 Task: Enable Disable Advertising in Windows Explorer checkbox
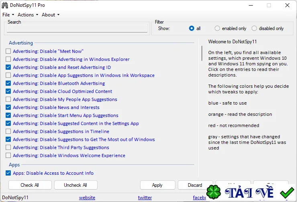(x=8, y=59)
